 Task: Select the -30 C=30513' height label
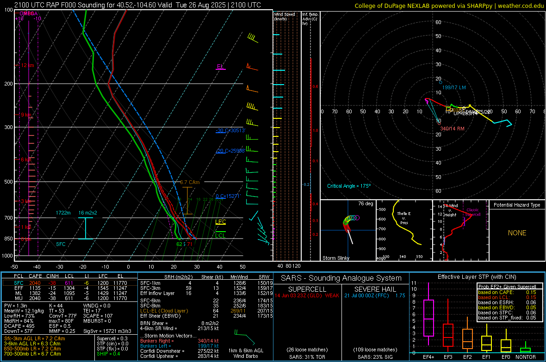tap(230, 130)
